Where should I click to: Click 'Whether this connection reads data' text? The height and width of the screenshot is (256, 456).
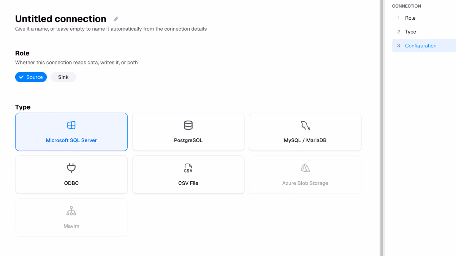76,63
